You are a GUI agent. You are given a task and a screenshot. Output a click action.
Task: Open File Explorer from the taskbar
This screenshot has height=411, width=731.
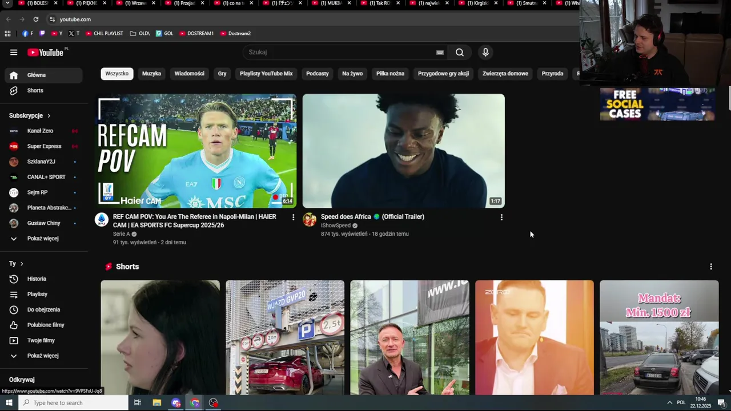[157, 403]
